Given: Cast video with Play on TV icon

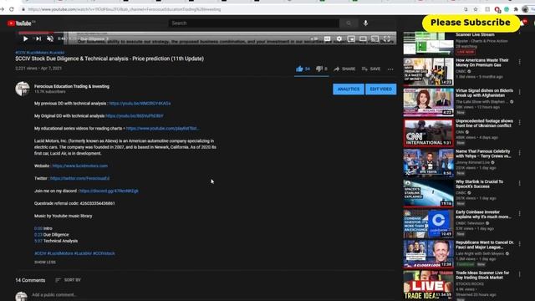Looking at the screenshot, I should click(374, 39).
